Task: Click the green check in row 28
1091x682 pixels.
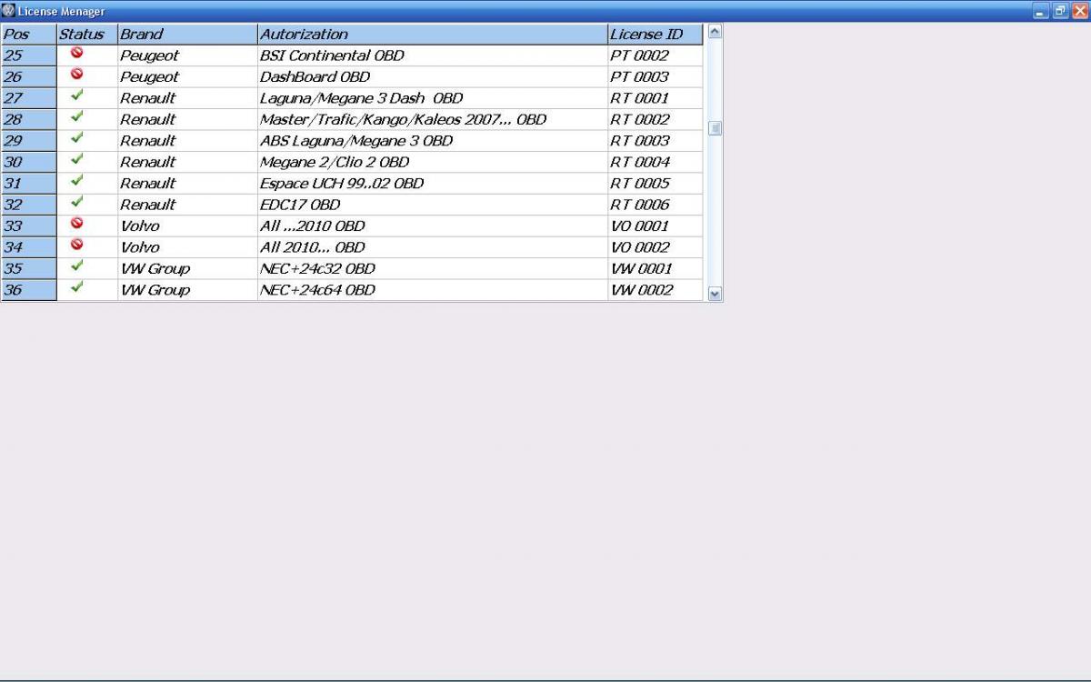Action: 76,116
